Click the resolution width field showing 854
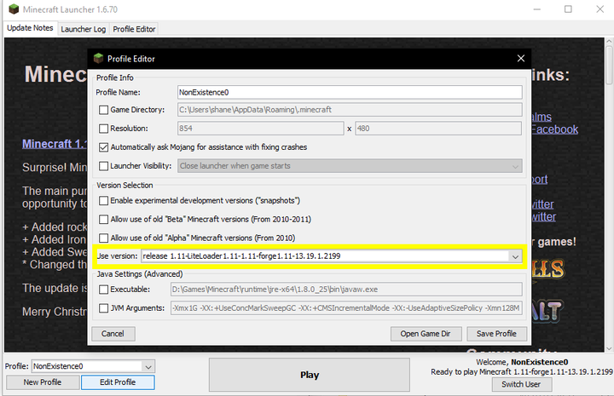Viewport: 614px width, 396px height. tap(260, 129)
